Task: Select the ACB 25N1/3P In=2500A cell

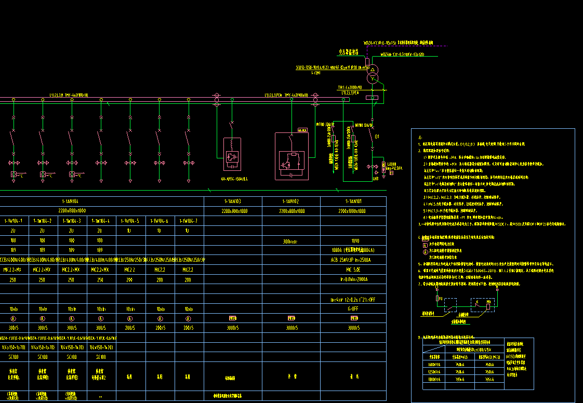Action: [353, 260]
